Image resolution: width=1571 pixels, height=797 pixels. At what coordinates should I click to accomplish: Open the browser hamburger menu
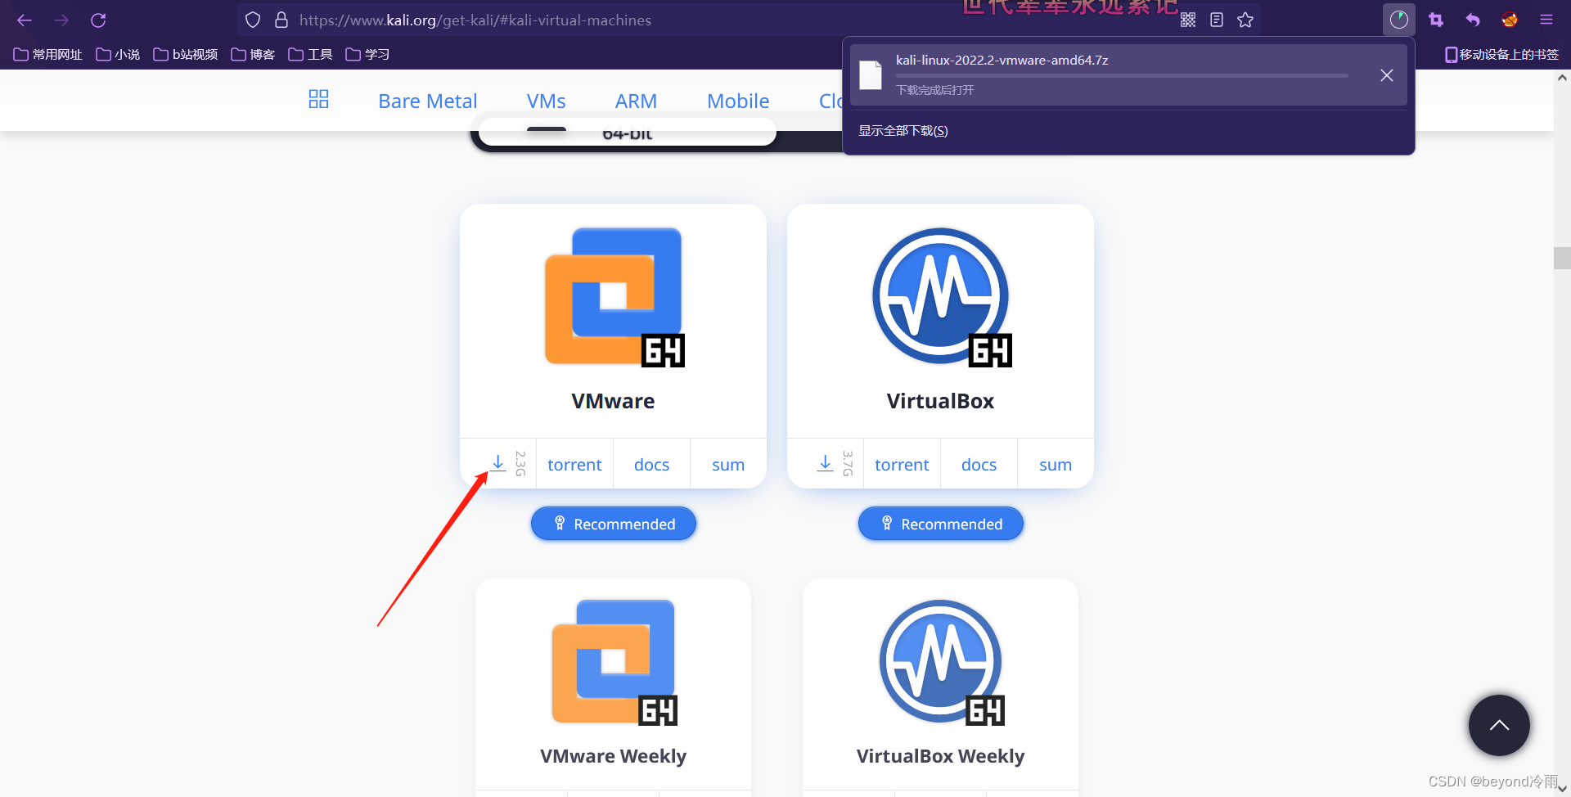tap(1546, 20)
